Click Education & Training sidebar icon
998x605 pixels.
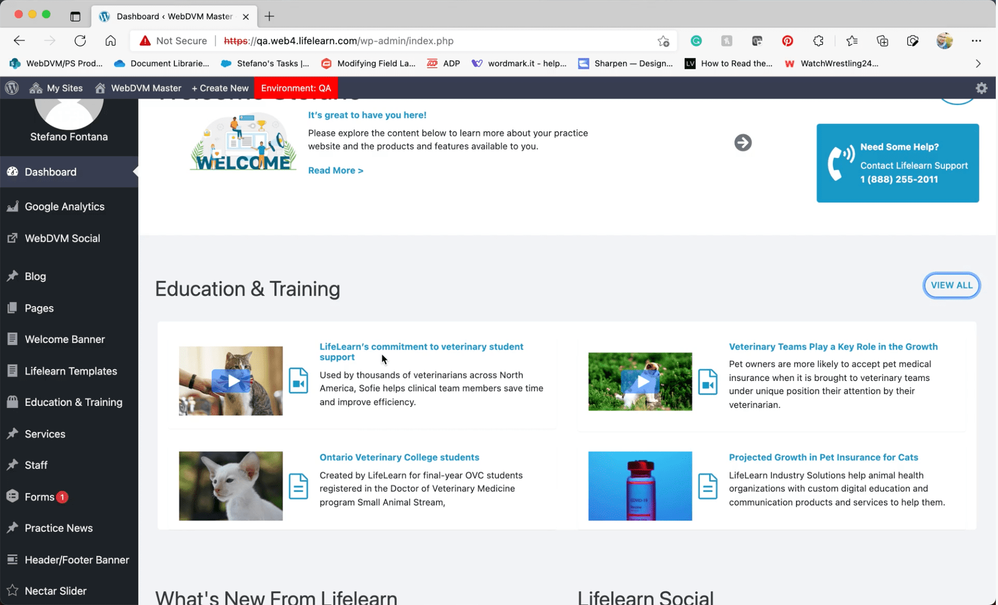click(12, 402)
